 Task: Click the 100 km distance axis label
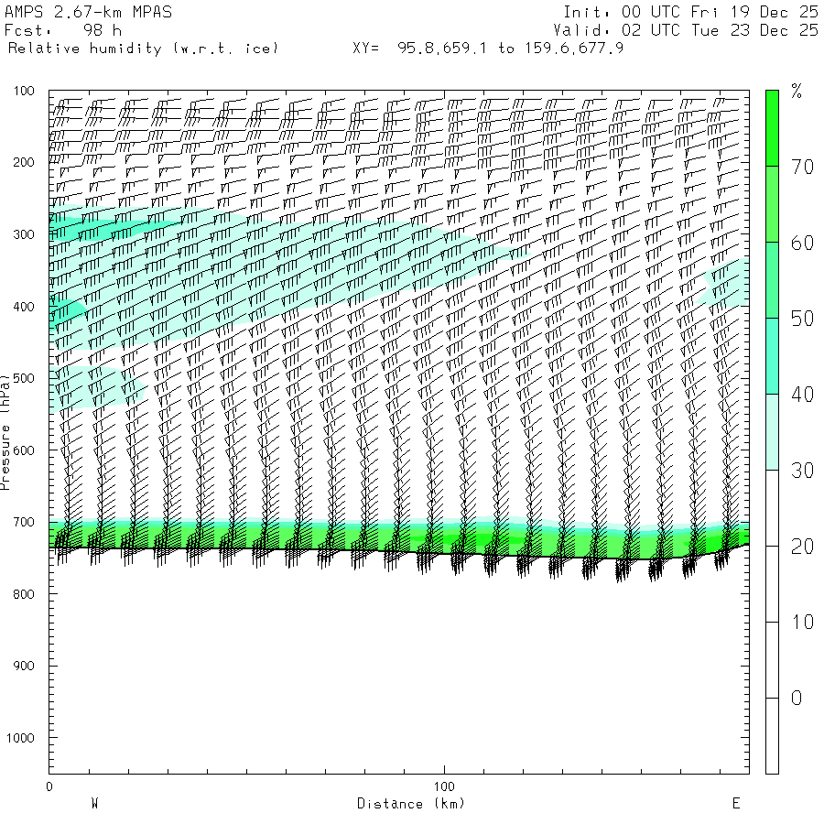[444, 786]
